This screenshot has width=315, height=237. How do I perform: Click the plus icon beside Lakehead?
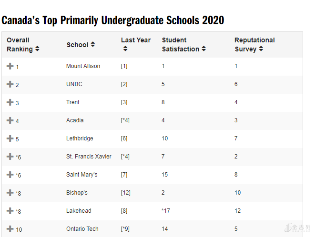10,211
